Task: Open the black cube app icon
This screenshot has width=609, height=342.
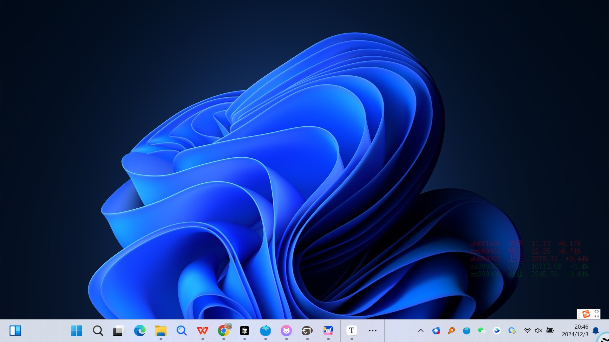Action: (x=244, y=331)
